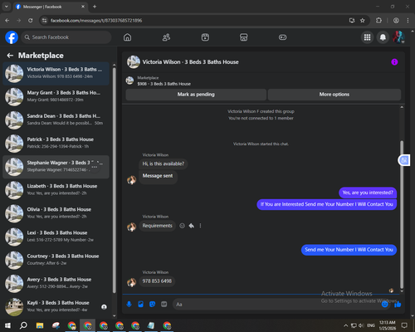
Task: Open the Kayli conversation
Action: click(56, 307)
